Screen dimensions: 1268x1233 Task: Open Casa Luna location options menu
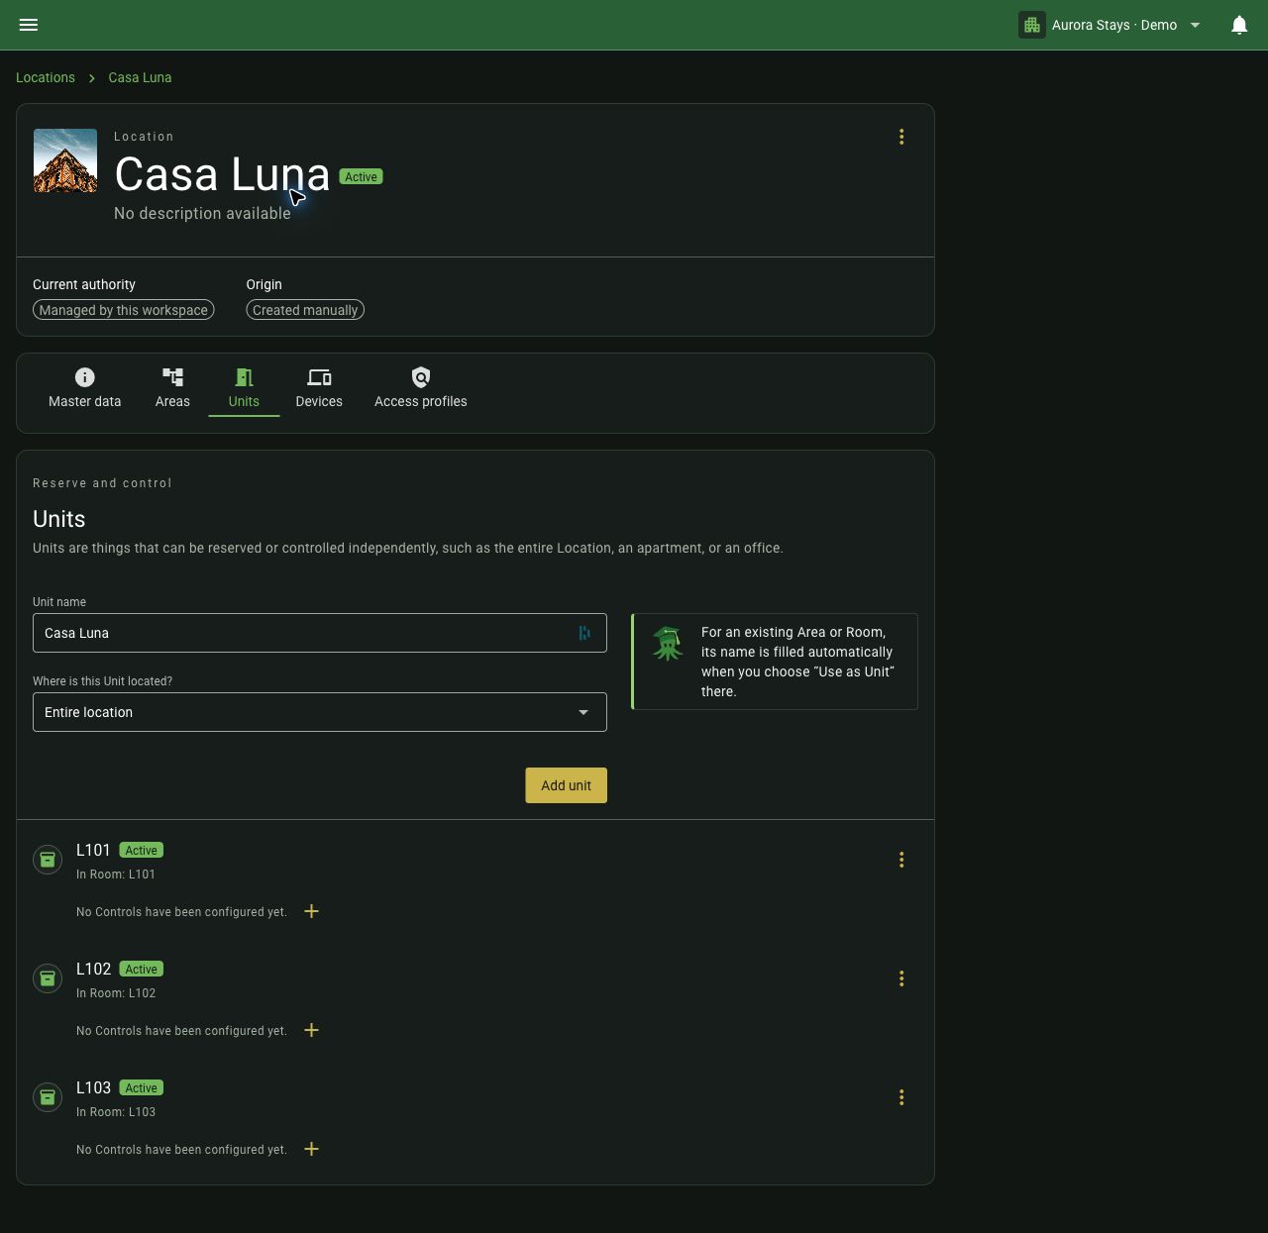pos(901,137)
